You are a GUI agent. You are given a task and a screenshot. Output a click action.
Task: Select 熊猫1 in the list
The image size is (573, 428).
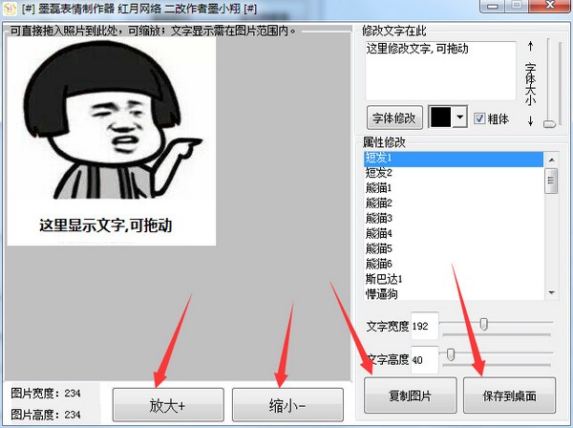(454, 188)
